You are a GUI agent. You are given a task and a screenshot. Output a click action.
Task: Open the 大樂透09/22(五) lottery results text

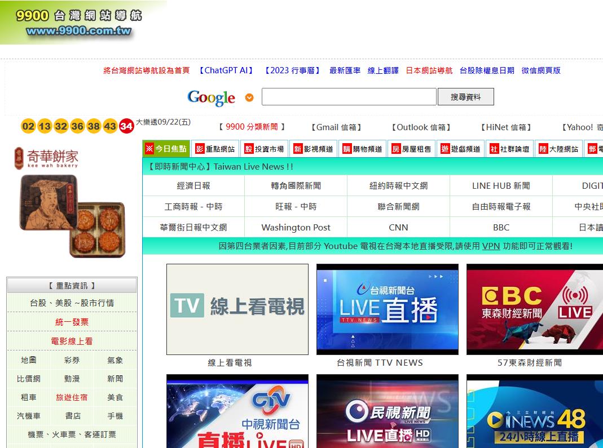coord(163,122)
